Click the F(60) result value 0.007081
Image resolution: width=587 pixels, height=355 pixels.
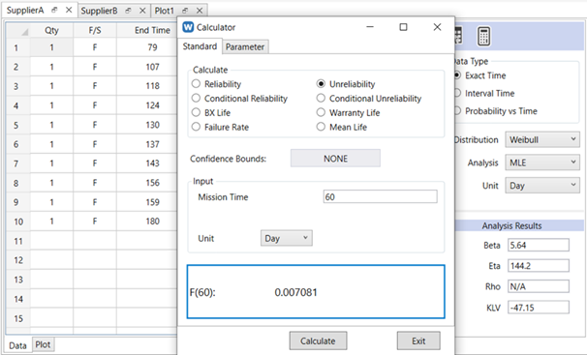(295, 292)
